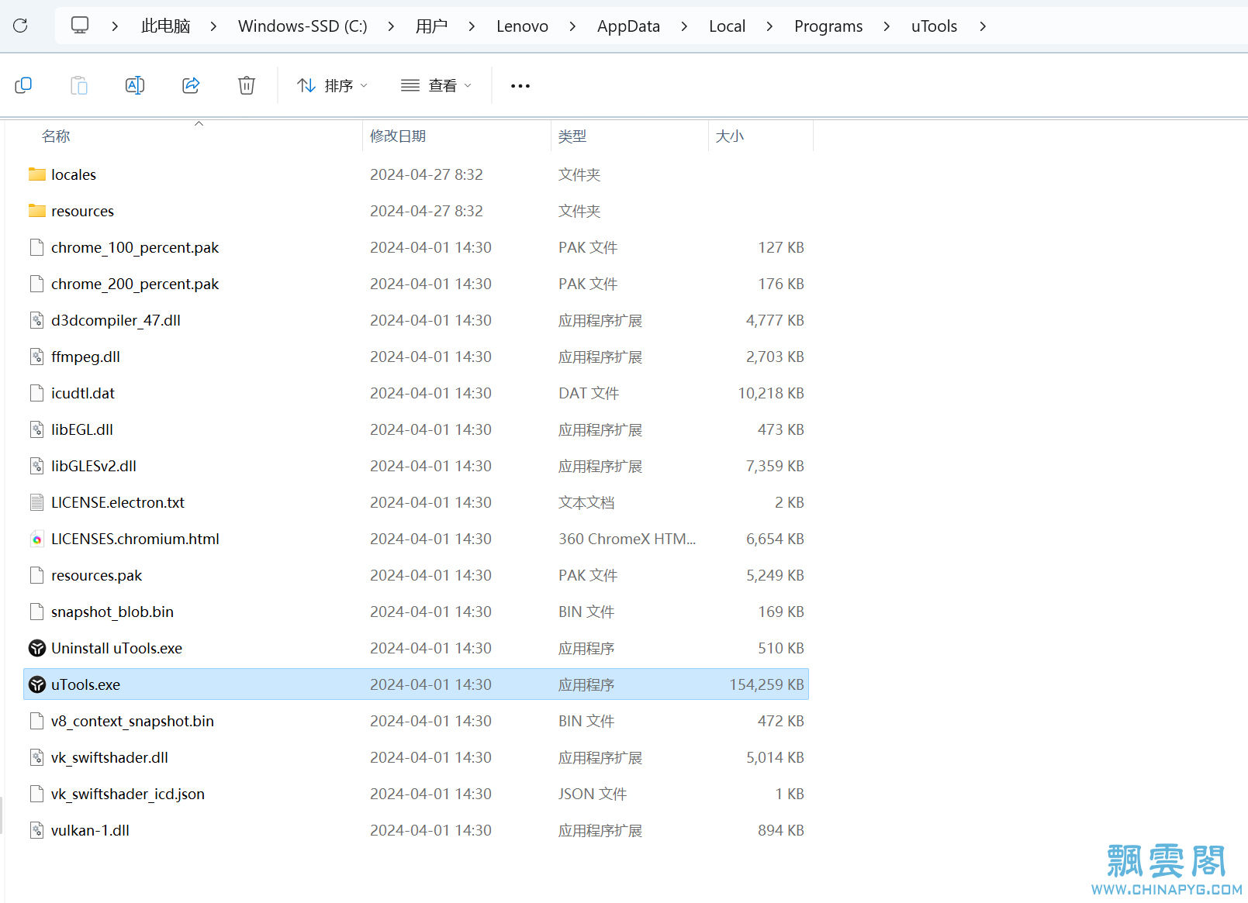This screenshot has width=1248, height=903.
Task: Click the 4,777 KB size cell
Action: [x=775, y=320]
